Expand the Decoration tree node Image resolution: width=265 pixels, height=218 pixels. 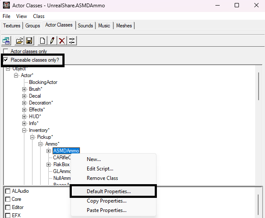pyautogui.click(x=24, y=103)
